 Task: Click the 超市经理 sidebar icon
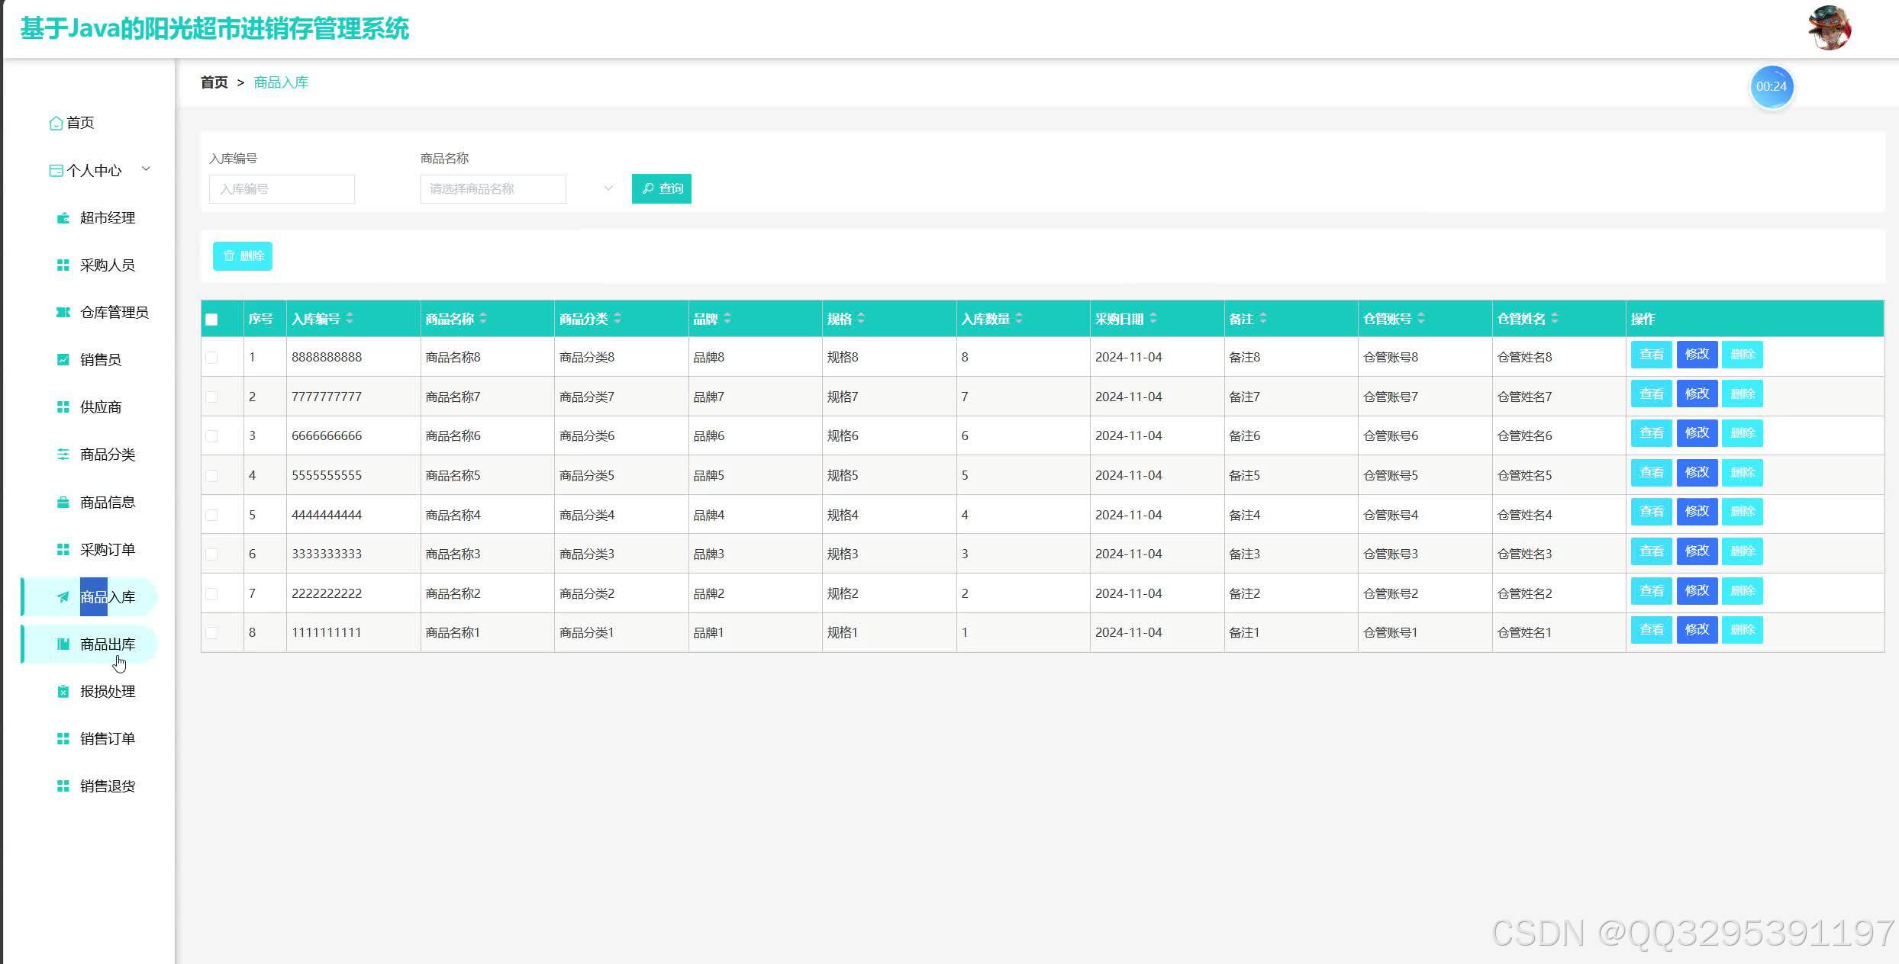(63, 218)
